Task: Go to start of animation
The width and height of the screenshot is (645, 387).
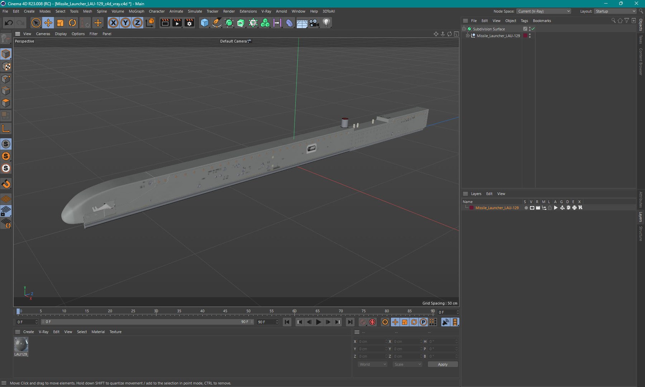Action: (287, 322)
